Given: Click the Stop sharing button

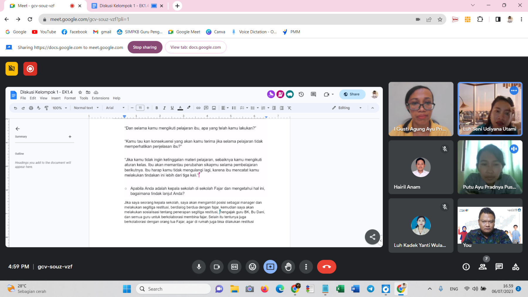Looking at the screenshot, I should (x=145, y=47).
